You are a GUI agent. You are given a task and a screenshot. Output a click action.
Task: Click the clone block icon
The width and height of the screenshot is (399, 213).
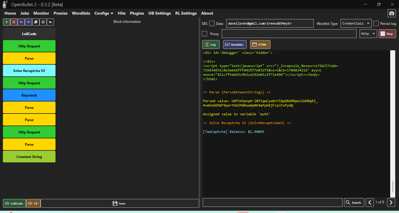coord(36,22)
